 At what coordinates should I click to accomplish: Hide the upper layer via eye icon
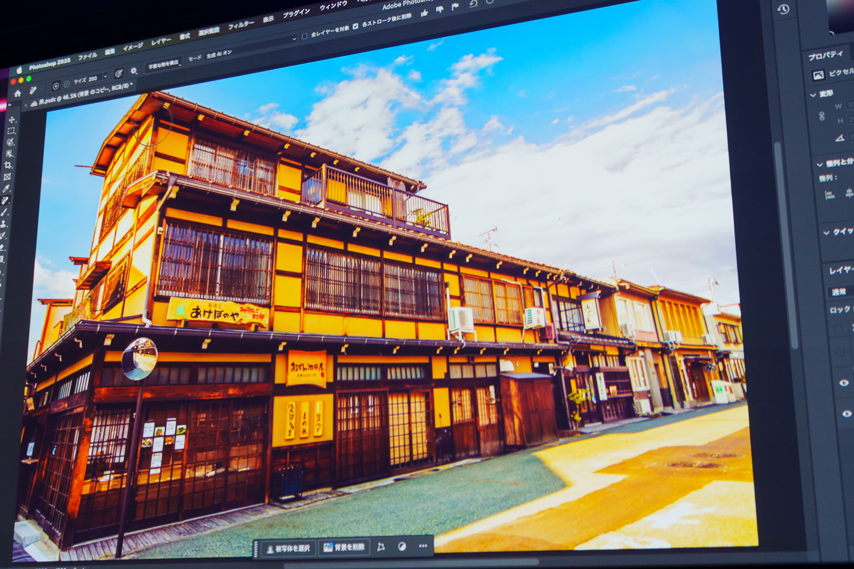pos(844,383)
